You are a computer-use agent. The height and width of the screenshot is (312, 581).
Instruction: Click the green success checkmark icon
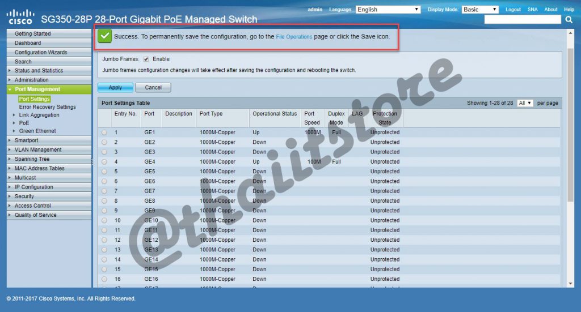coord(105,36)
